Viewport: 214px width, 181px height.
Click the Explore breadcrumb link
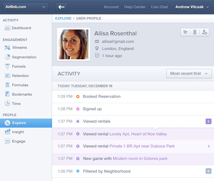[x=63, y=19]
